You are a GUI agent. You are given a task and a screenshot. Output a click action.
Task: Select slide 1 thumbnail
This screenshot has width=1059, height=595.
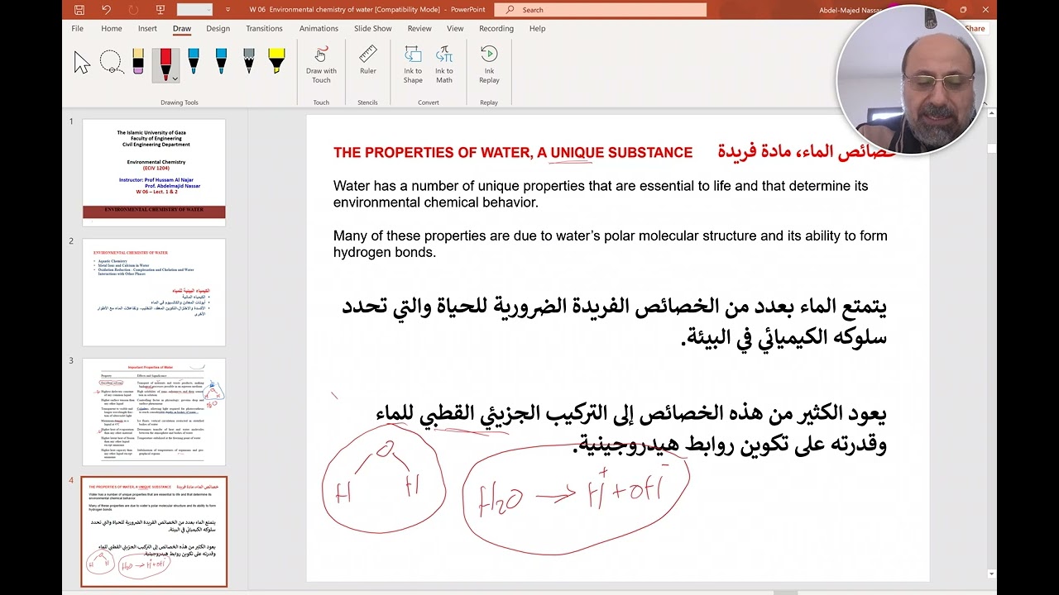(x=154, y=173)
